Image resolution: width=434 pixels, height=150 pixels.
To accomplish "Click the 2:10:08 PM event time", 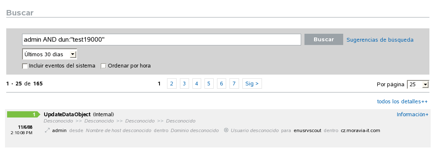I will [22, 133].
